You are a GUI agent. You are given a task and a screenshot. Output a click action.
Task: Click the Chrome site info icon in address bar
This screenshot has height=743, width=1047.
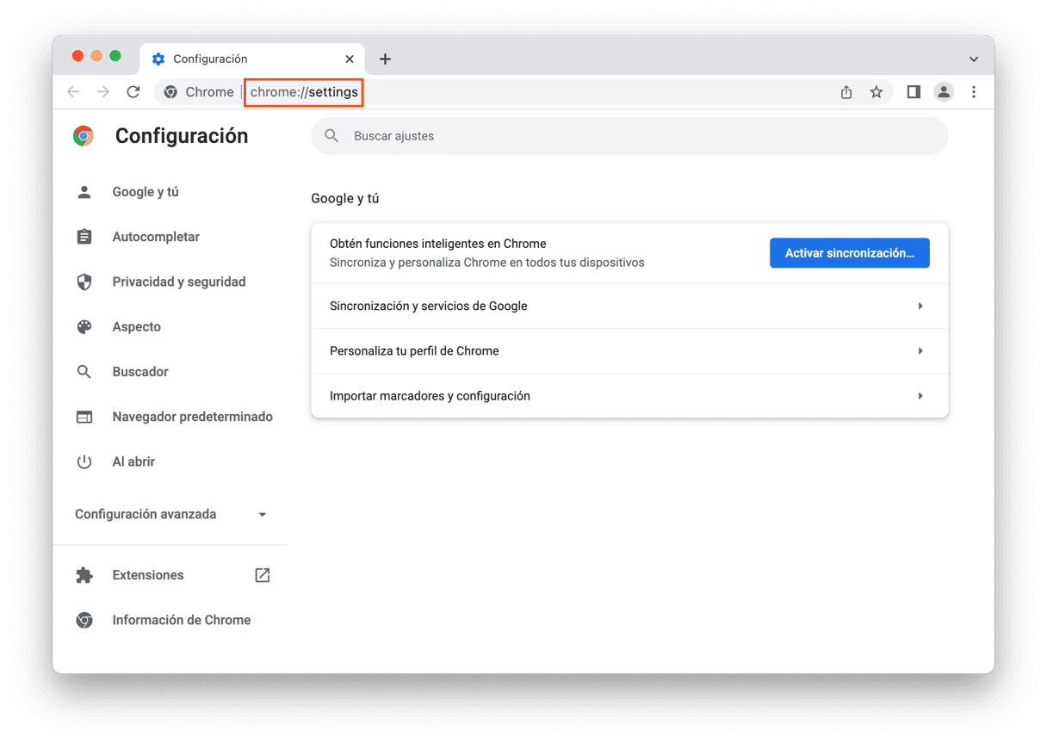(170, 92)
